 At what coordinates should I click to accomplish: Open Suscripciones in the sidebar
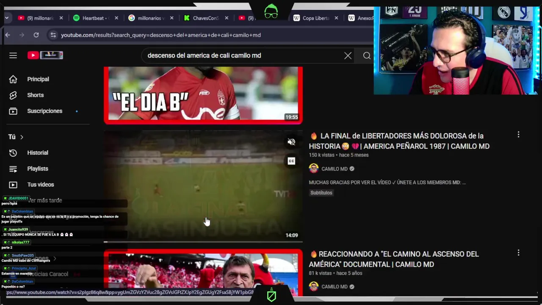pyautogui.click(x=44, y=111)
